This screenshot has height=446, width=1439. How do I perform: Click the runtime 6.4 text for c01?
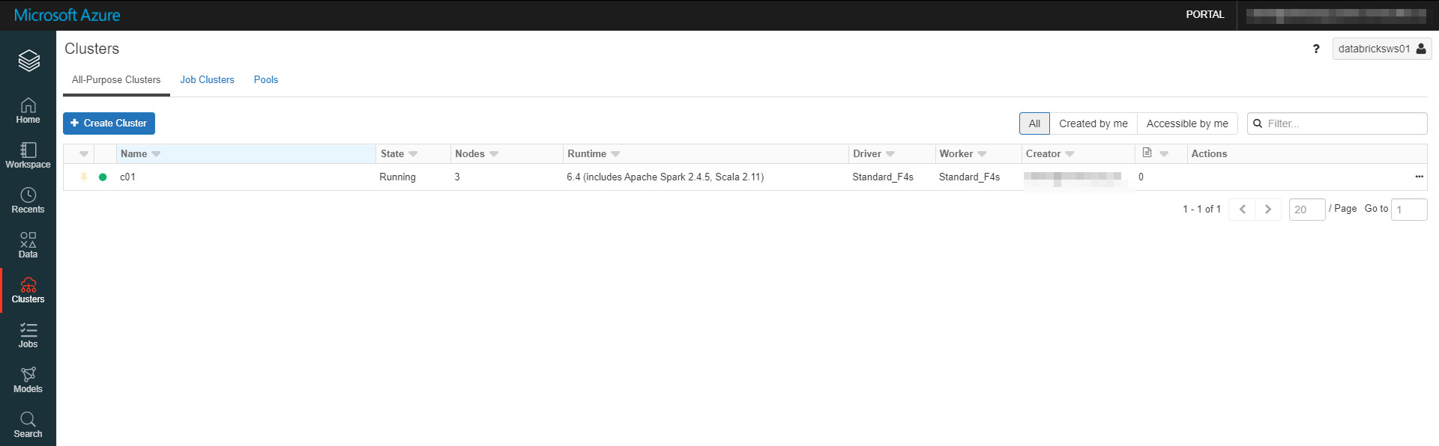pos(665,177)
